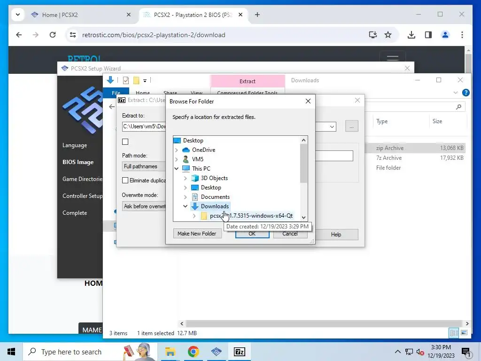Select This PC in folder tree
Image resolution: width=481 pixels, height=361 pixels.
tap(201, 169)
